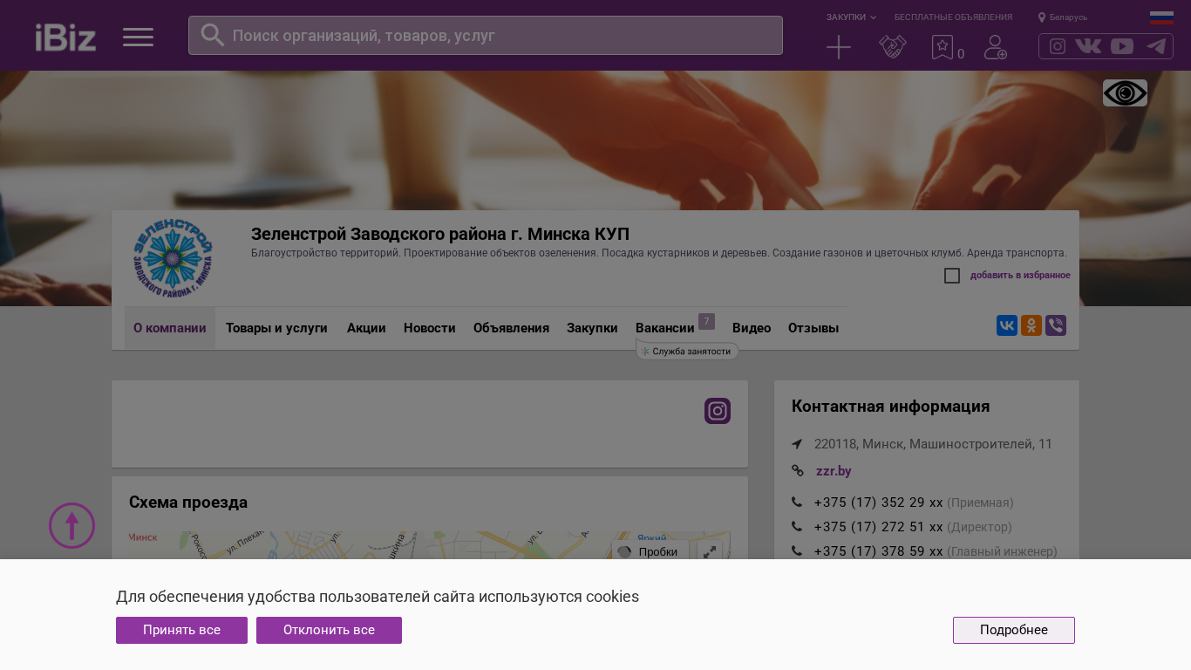Click the plus add icon in header
Screen dimensions: 1191x670
tap(839, 47)
